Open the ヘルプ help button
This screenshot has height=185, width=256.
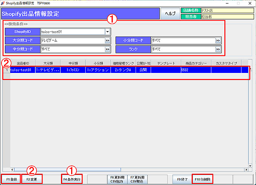point(170,14)
